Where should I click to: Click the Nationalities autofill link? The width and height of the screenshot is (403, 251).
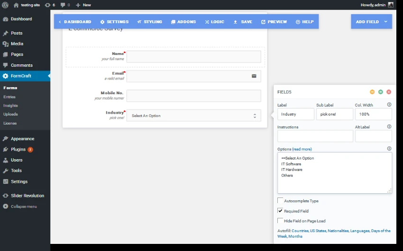click(x=338, y=231)
